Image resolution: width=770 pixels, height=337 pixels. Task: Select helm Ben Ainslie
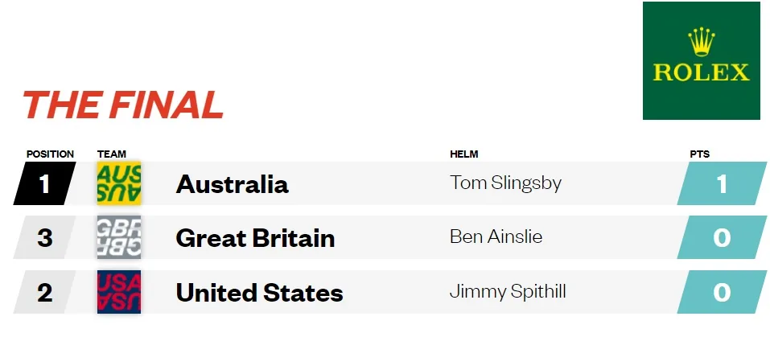pyautogui.click(x=496, y=237)
